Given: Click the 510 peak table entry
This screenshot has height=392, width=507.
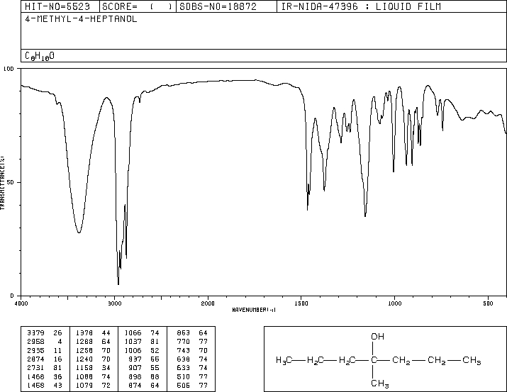Looking at the screenshot, I should click(x=192, y=377).
